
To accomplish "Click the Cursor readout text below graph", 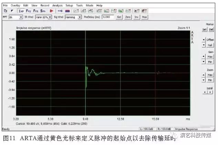I will (52, 124).
